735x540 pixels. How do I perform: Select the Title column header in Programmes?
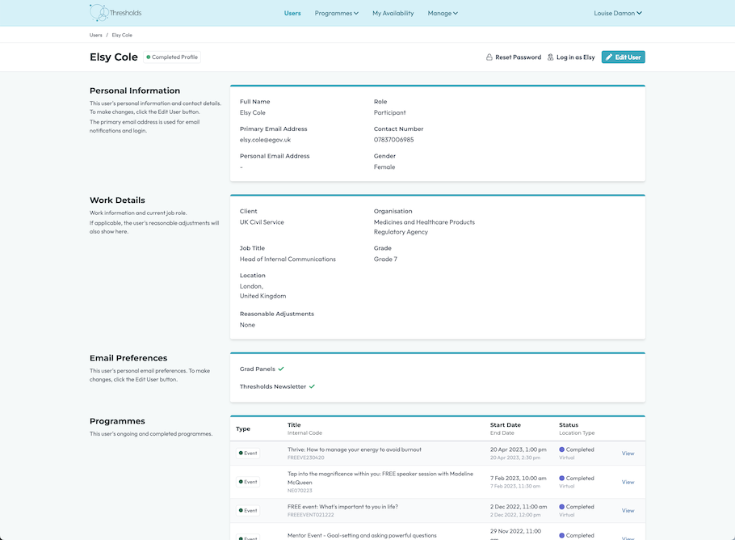pos(294,425)
